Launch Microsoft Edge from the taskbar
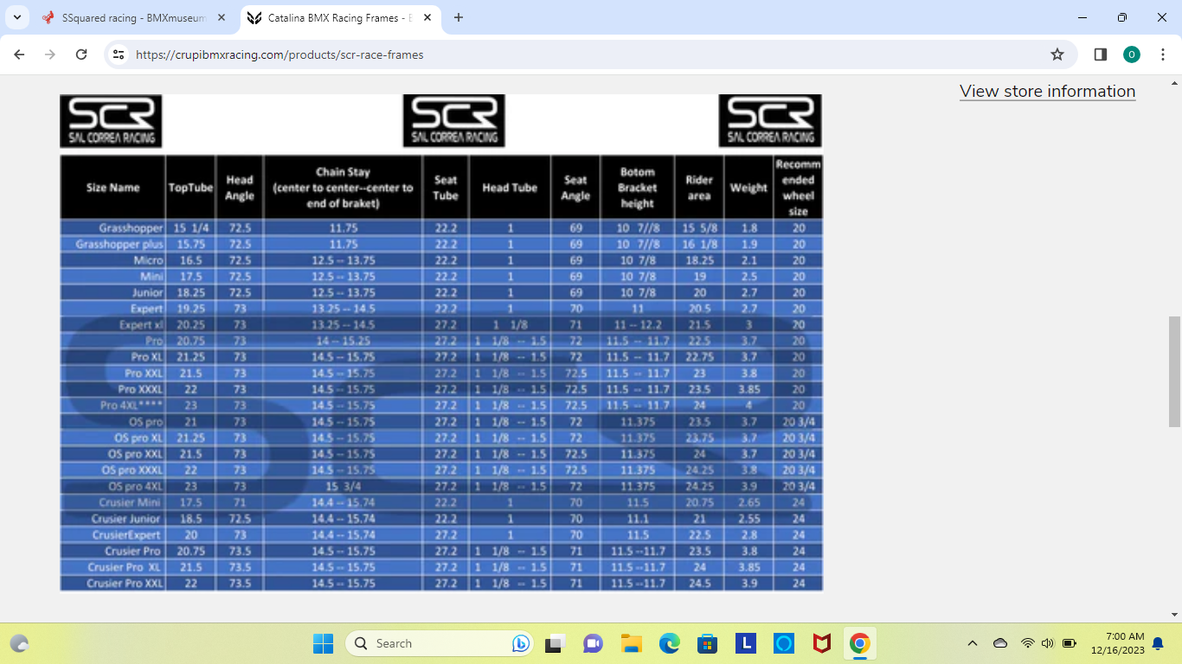Image resolution: width=1182 pixels, height=664 pixels. tap(669, 643)
